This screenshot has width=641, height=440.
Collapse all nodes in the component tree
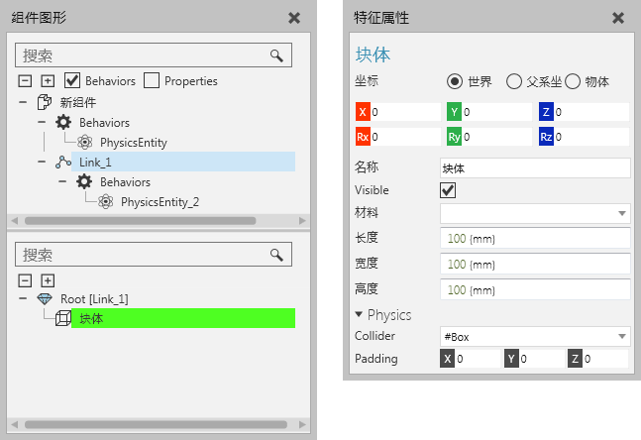[26, 80]
